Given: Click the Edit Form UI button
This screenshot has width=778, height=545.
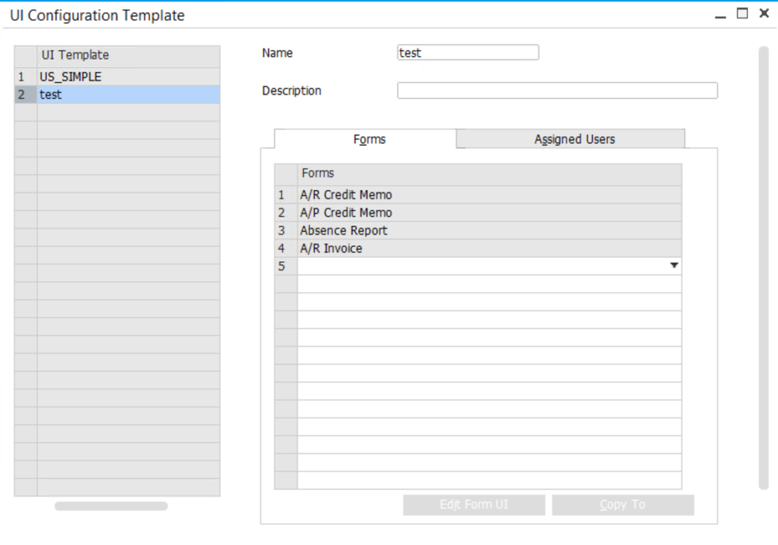Looking at the screenshot, I should [473, 504].
